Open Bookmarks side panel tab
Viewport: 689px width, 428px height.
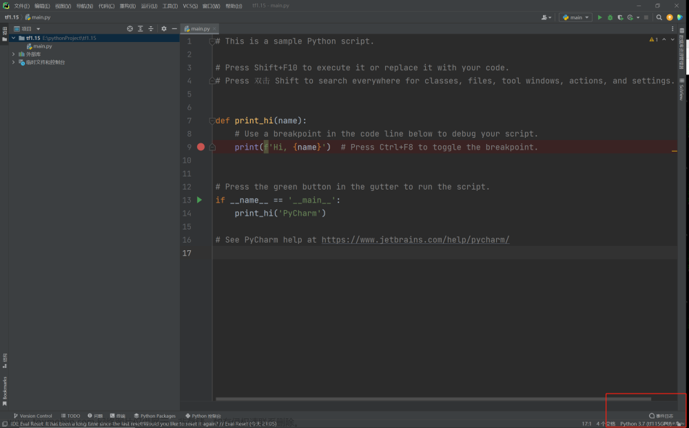[4, 391]
